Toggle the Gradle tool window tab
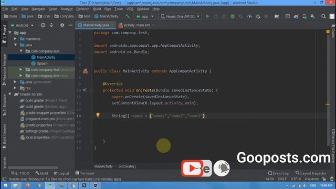The image size is (336, 189). tap(333, 30)
